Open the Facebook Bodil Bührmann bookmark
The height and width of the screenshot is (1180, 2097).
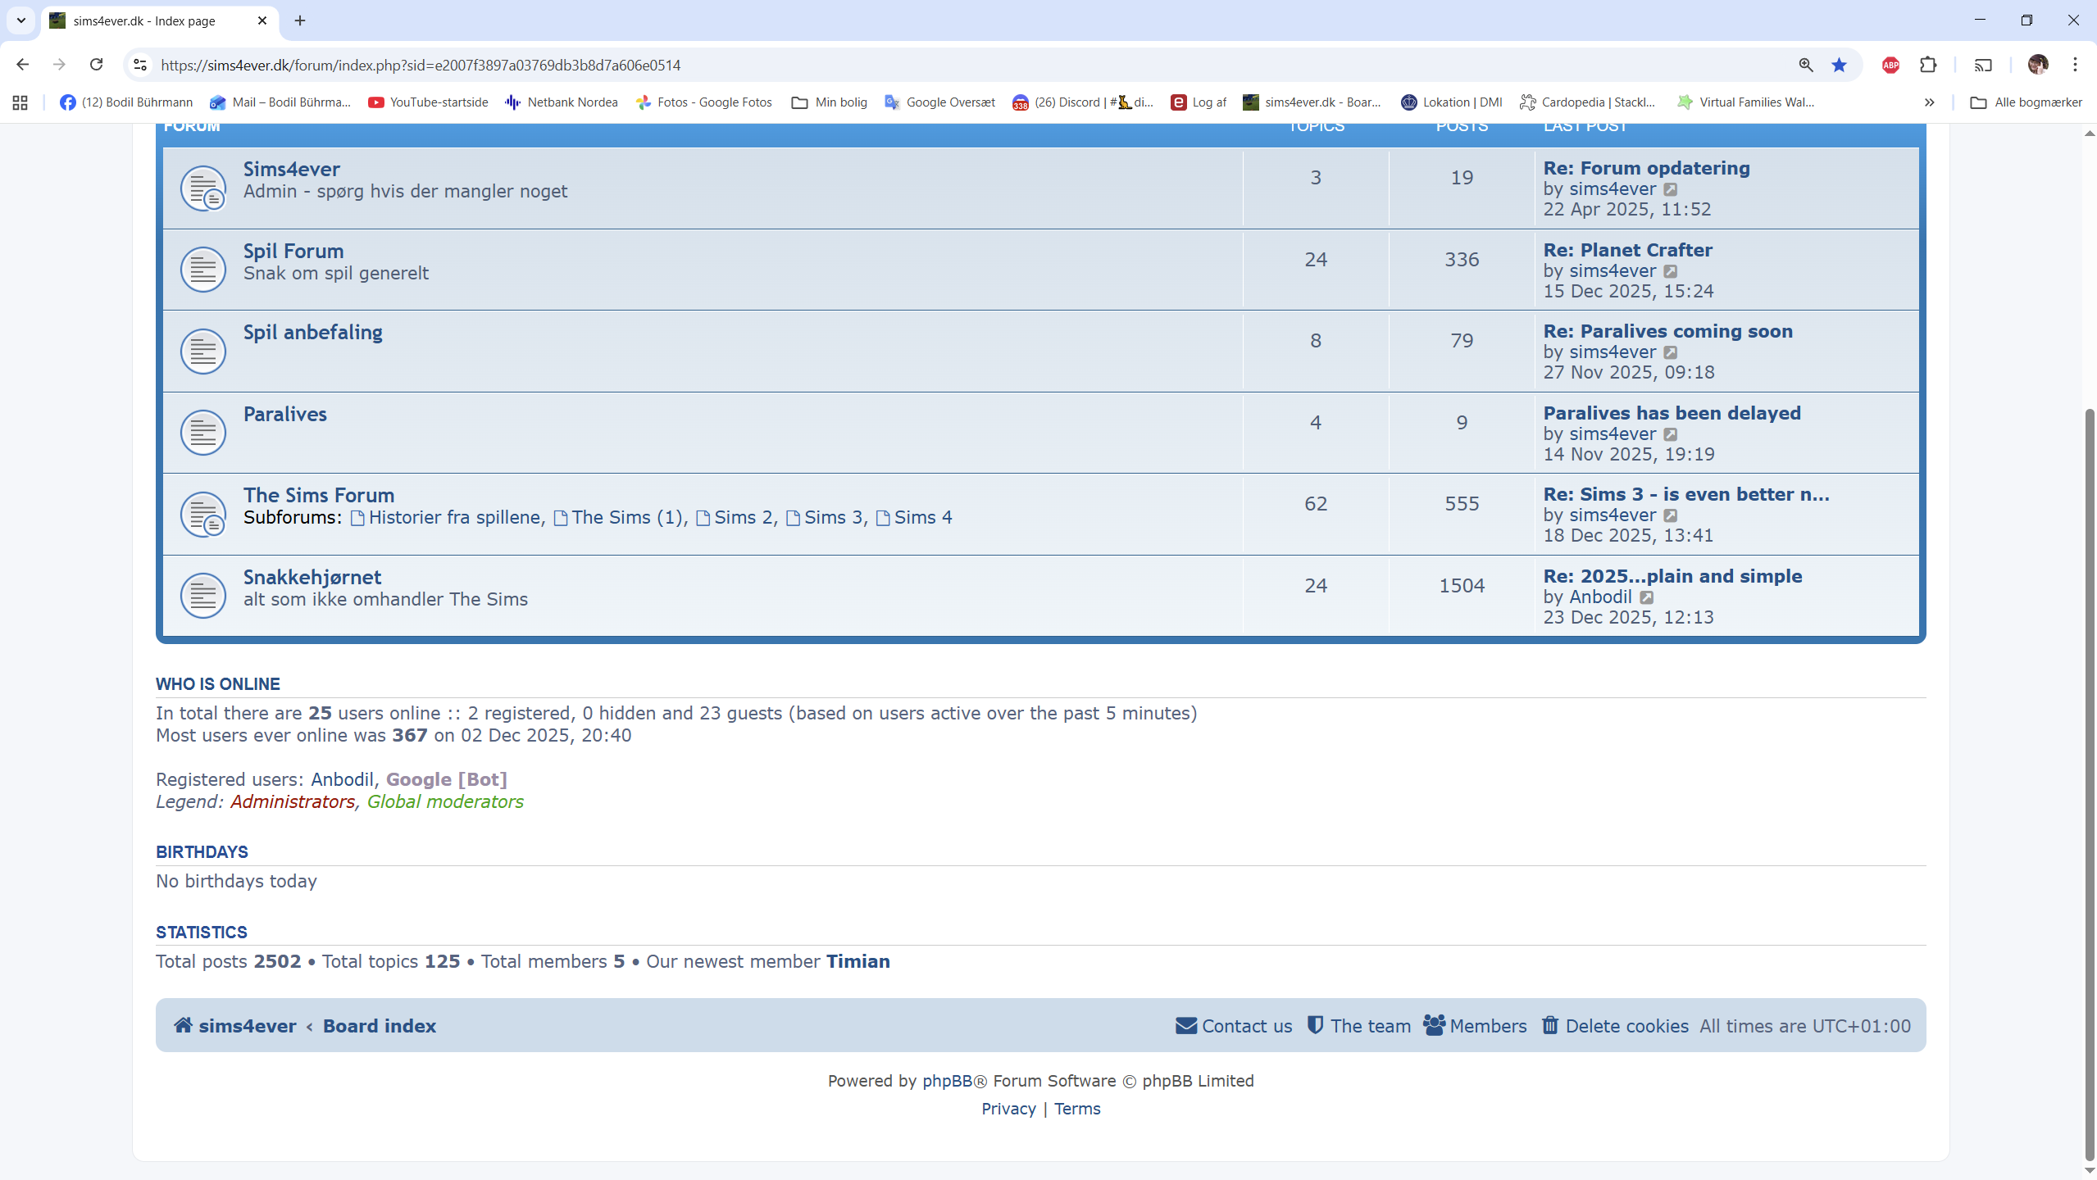pyautogui.click(x=126, y=102)
